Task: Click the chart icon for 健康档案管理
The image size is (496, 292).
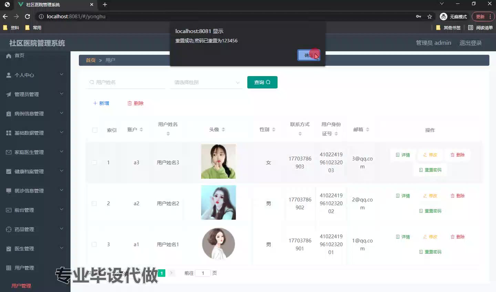Action: click(9, 171)
